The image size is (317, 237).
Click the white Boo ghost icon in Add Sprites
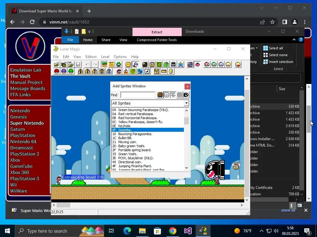(x=166, y=95)
